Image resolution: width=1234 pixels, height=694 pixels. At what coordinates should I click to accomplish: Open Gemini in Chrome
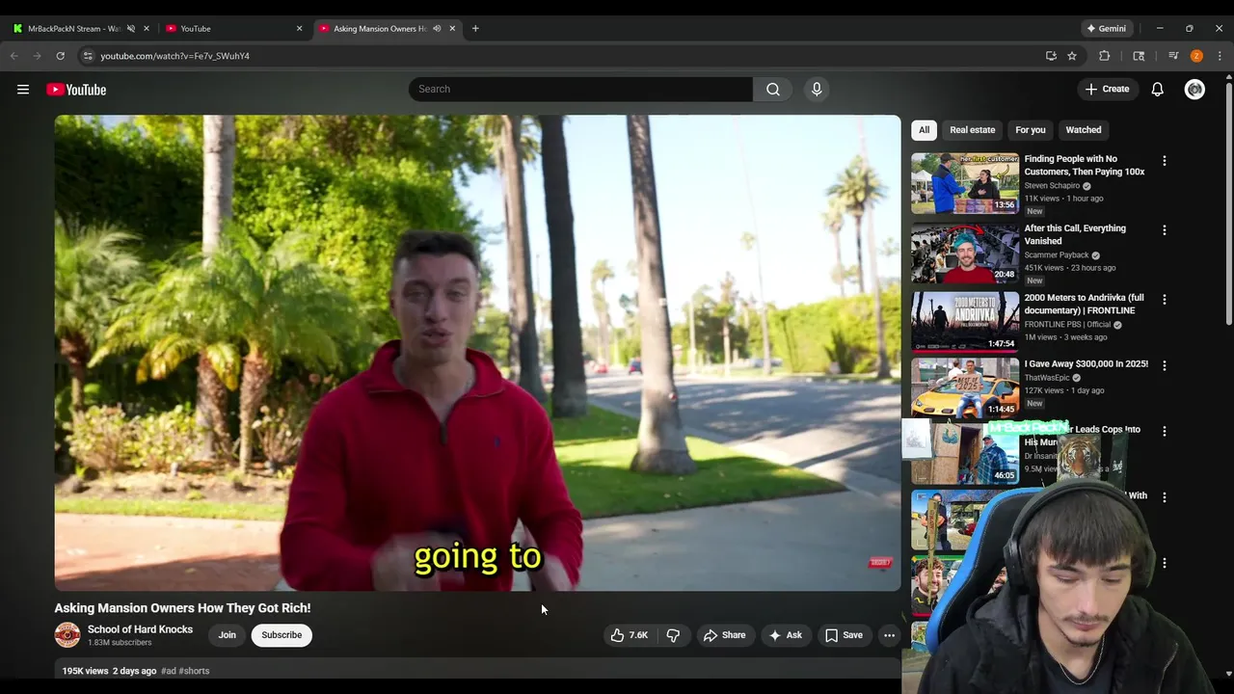click(1106, 28)
